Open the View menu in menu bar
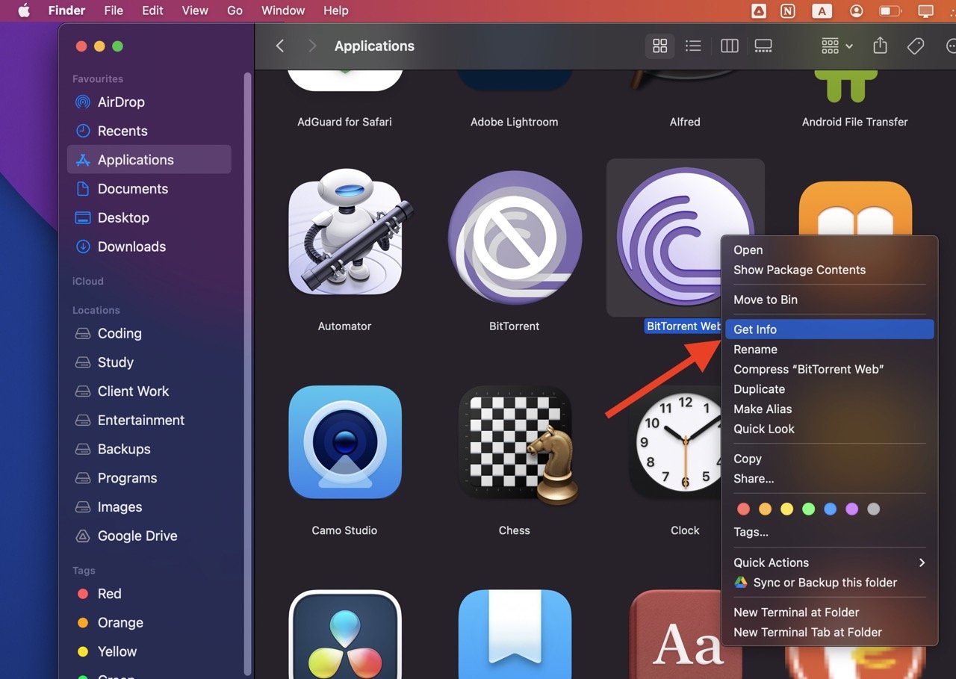Viewport: 956px width, 679px height. [195, 10]
